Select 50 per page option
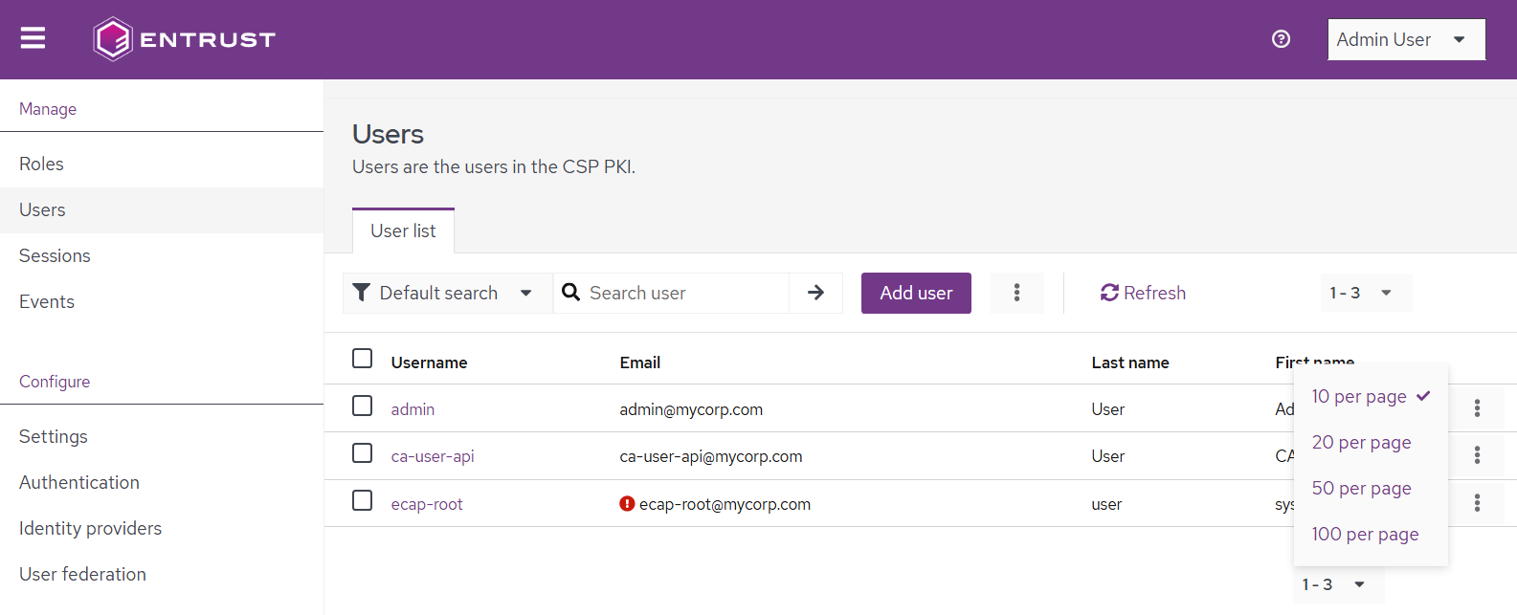The width and height of the screenshot is (1517, 615). [x=1361, y=489]
